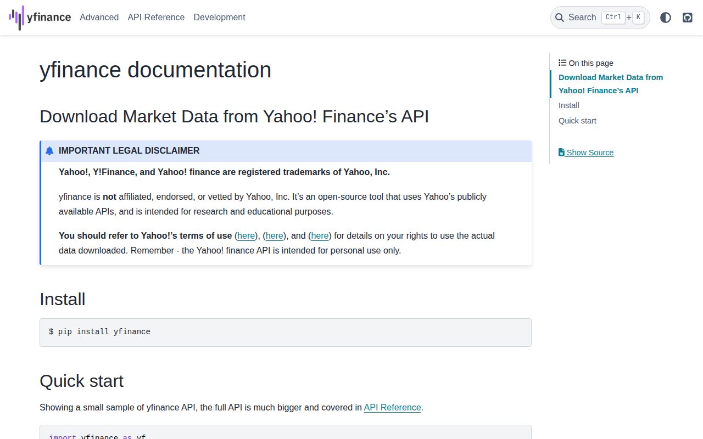The width and height of the screenshot is (703, 439).
Task: Click the pip install yfinance code block
Action: coord(286,333)
